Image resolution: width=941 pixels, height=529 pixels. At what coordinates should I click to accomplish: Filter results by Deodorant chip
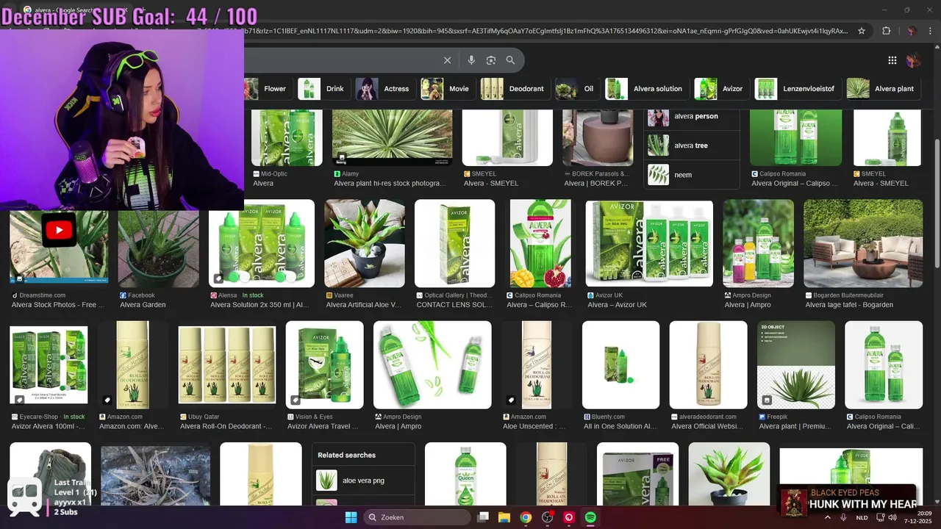pos(514,89)
